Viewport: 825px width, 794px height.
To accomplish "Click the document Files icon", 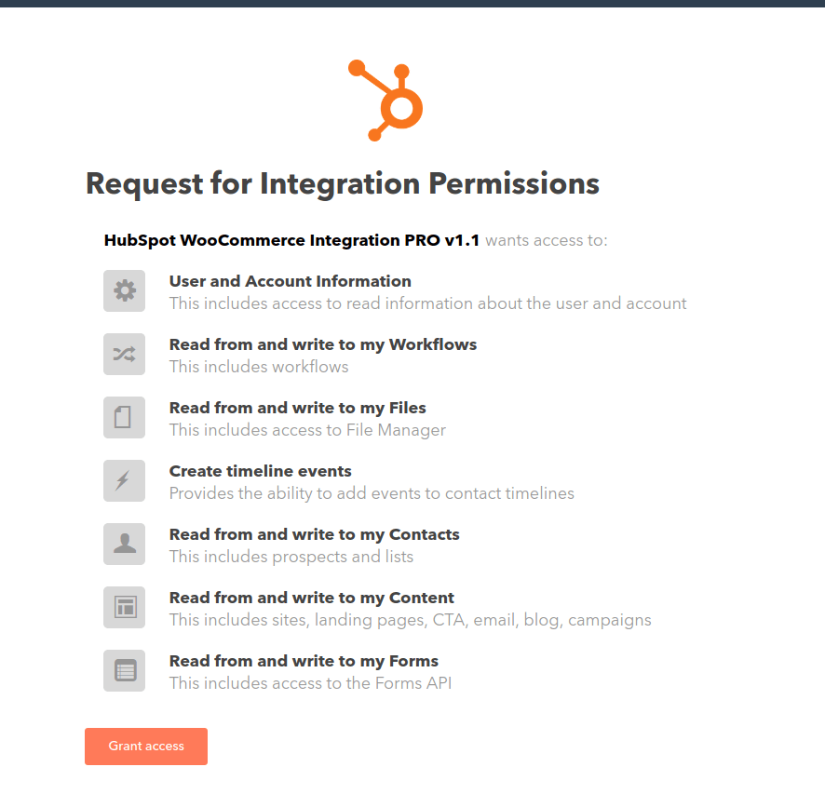I will pos(124,418).
